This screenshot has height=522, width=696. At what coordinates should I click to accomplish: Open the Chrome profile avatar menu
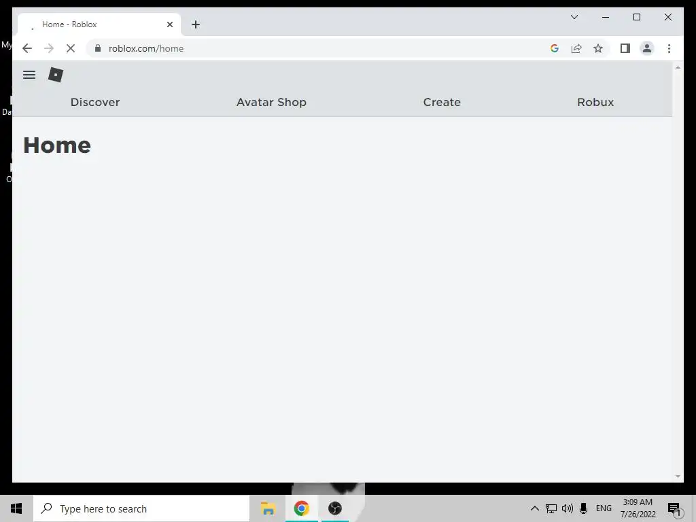[x=647, y=48]
